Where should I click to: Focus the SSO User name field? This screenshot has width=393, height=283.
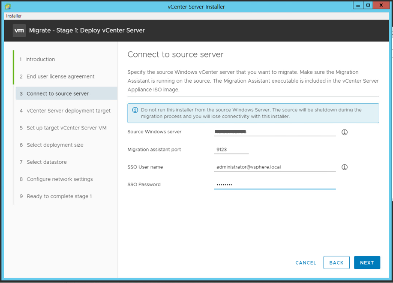tap(275, 167)
